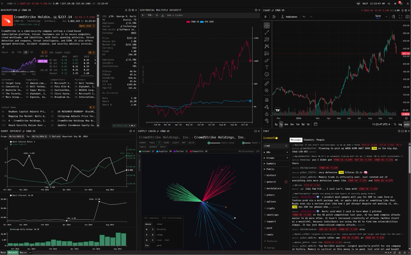Viewport: 411px width, 255px height.
Task: Pop out the Supply Chain panel
Action: [x=256, y=131]
